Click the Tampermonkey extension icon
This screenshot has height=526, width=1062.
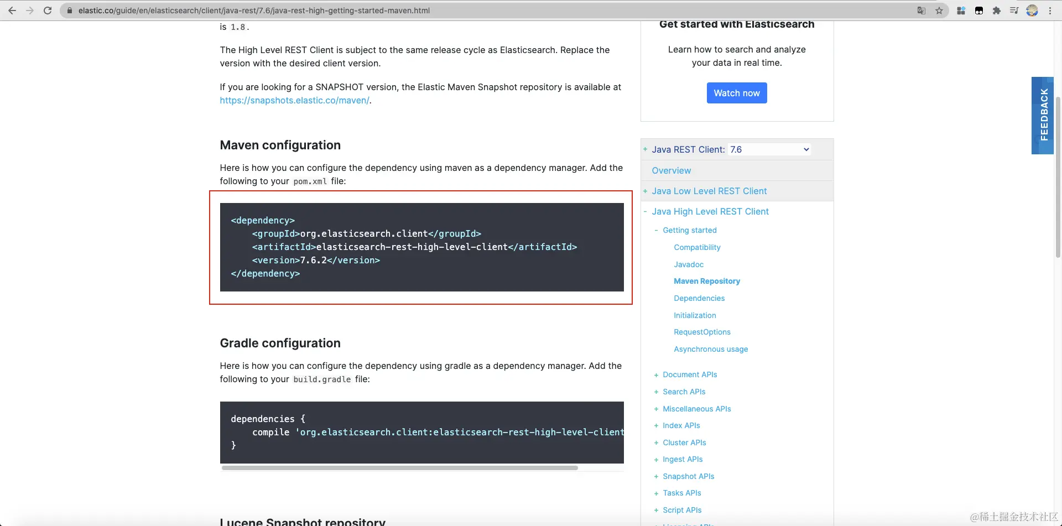(979, 11)
